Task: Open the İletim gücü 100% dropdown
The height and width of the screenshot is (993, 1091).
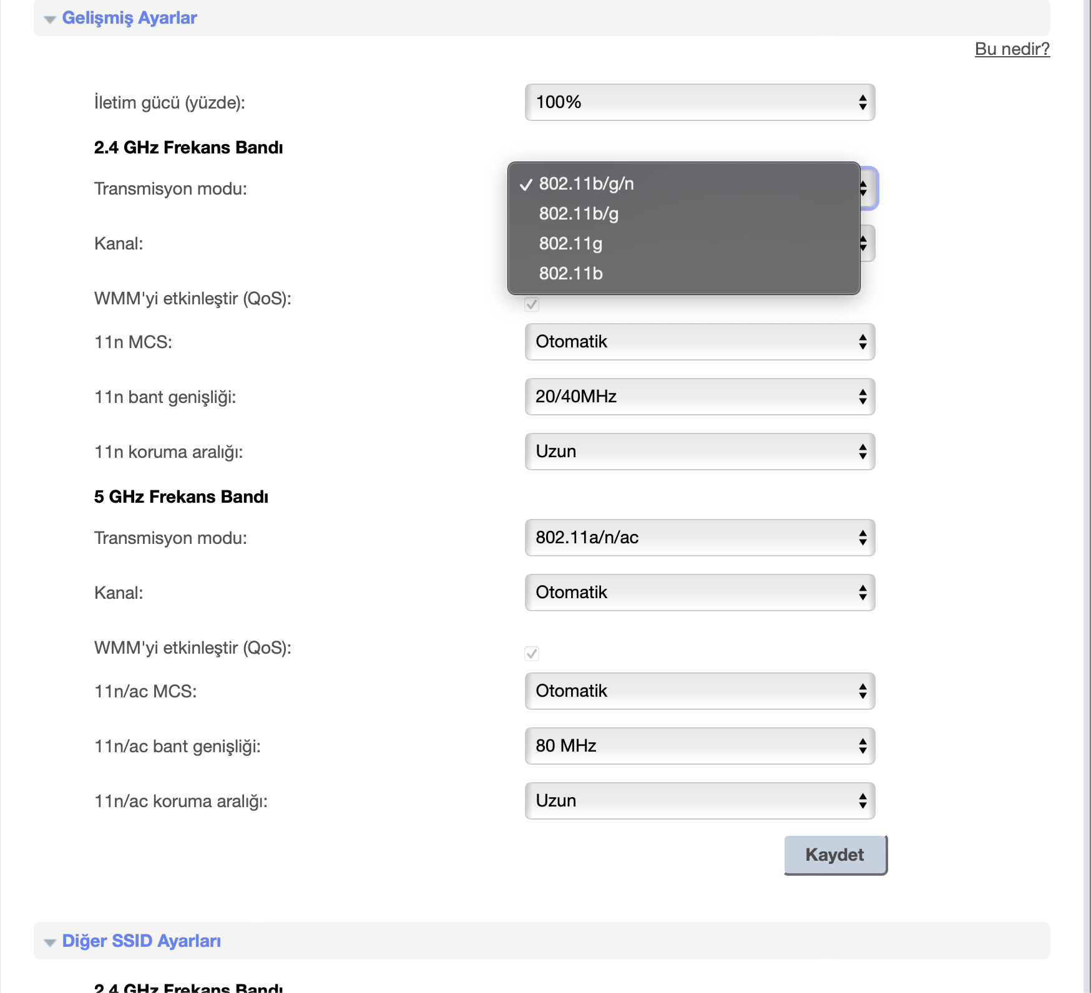Action: (x=700, y=102)
